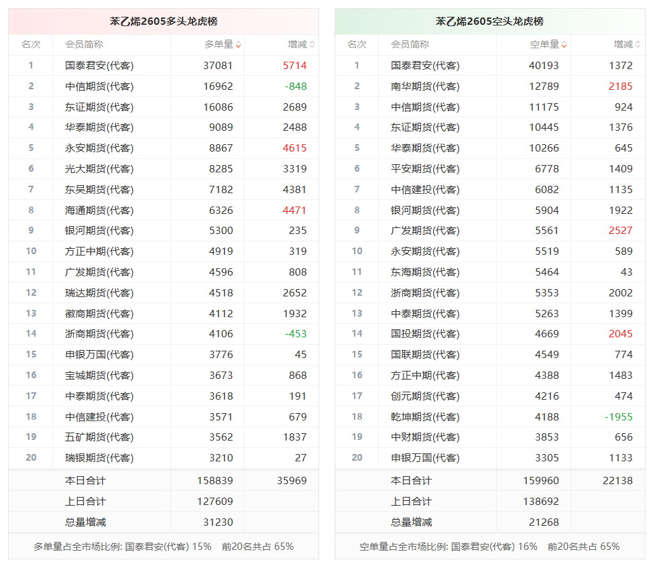
Task: Sort short table by 空单量 sort arrows
Action: [x=564, y=44]
